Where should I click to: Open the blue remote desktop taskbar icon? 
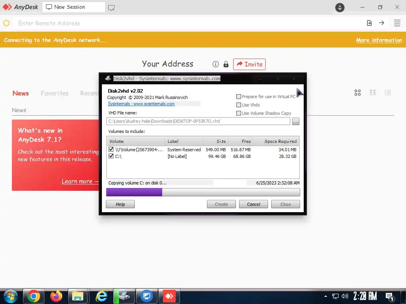click(x=147, y=296)
